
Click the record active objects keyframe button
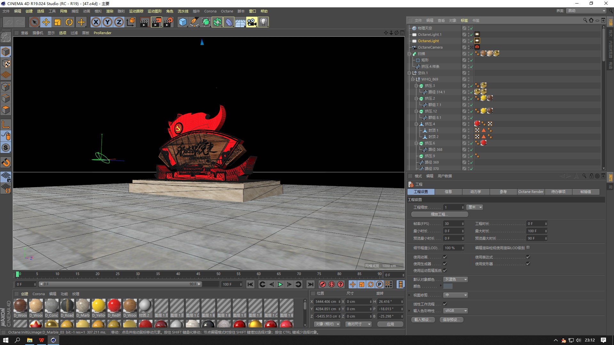coord(323,284)
